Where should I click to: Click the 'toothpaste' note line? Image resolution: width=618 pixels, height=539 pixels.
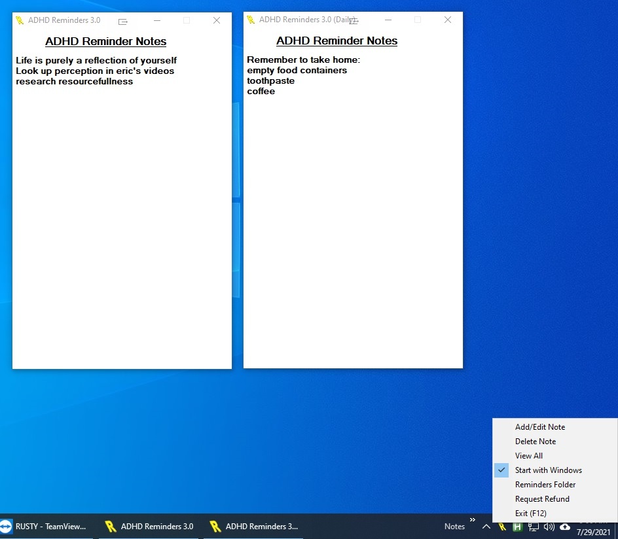pyautogui.click(x=271, y=80)
